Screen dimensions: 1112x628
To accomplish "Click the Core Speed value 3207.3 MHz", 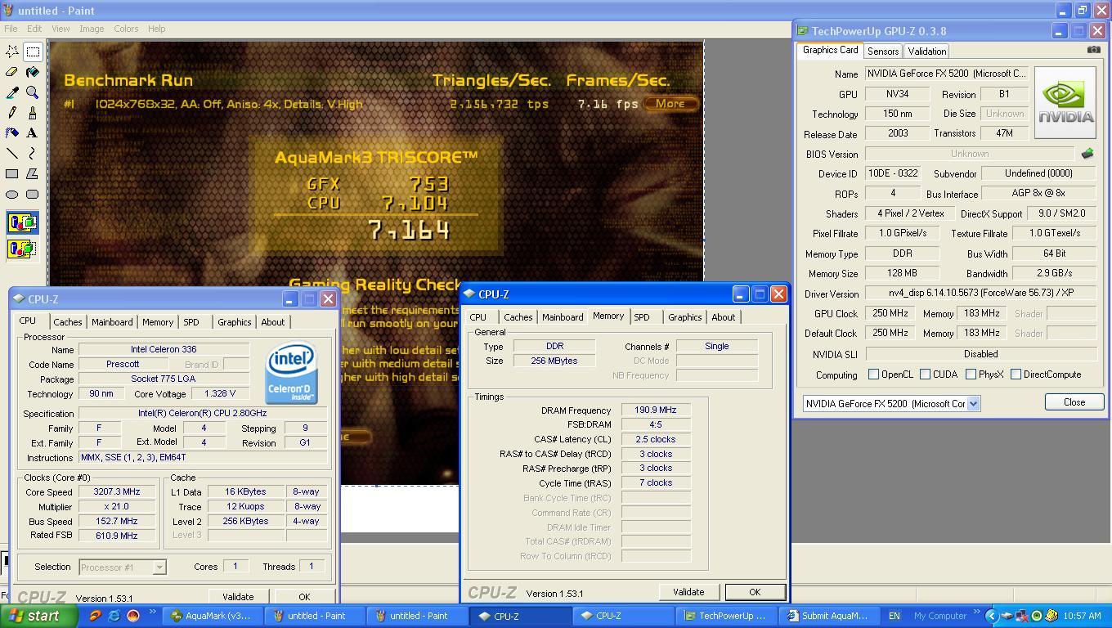I will pos(117,492).
